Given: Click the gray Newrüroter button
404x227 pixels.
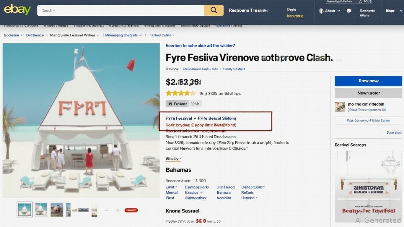Looking at the screenshot, I should (368, 93).
